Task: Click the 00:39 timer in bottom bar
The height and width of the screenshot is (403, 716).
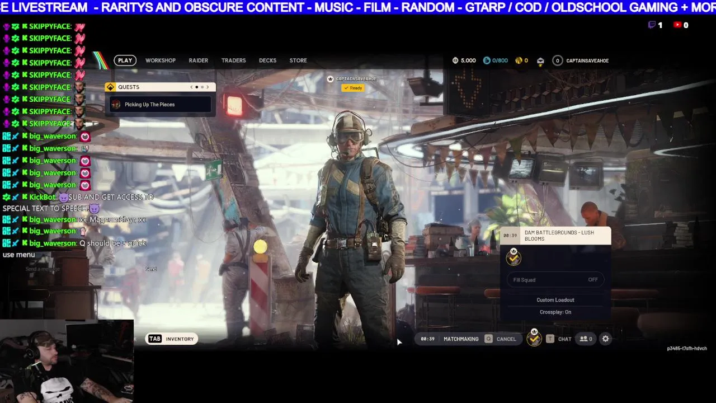Action: point(427,339)
